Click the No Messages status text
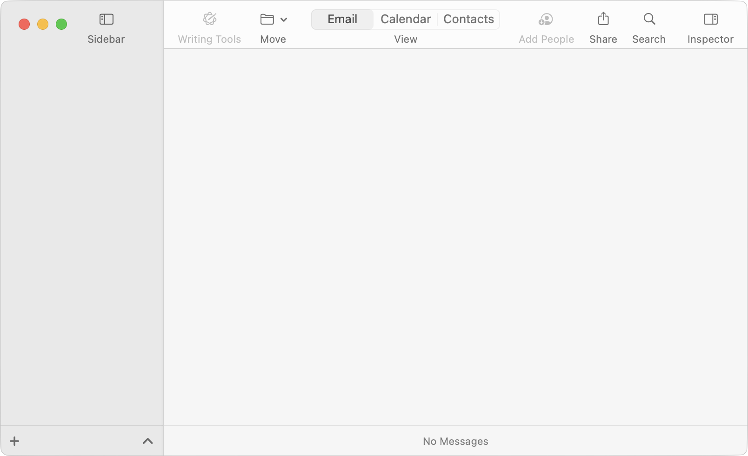Viewport: 748px width, 456px height. pyautogui.click(x=455, y=441)
